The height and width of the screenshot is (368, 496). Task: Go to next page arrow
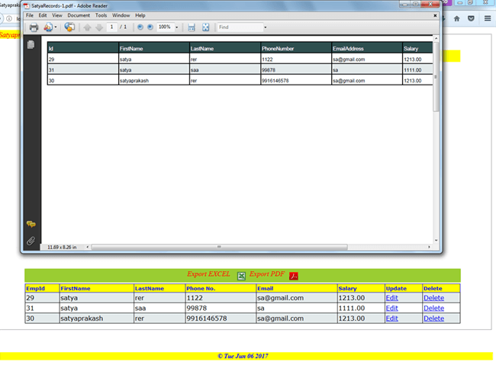99,27
